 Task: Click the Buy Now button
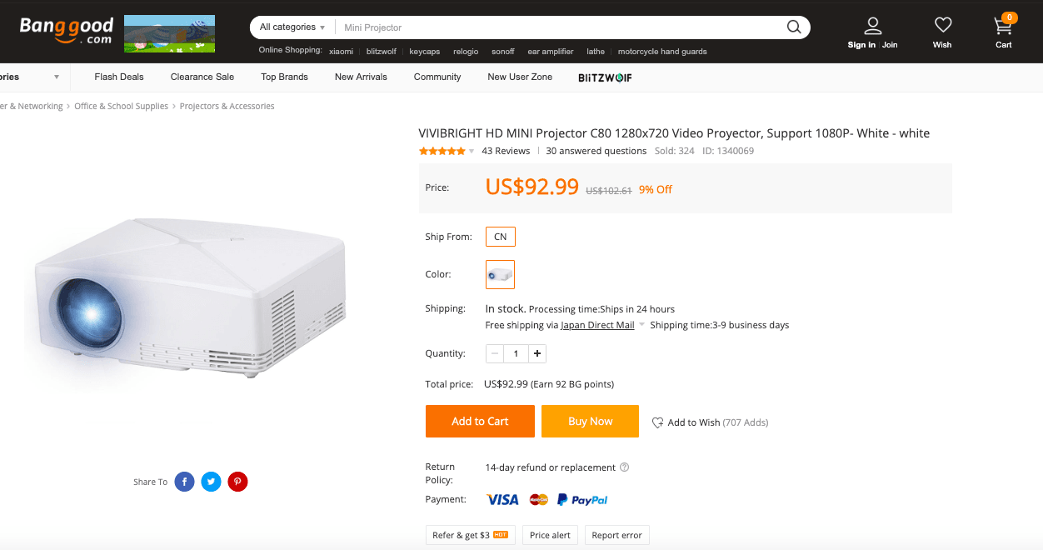click(x=590, y=422)
